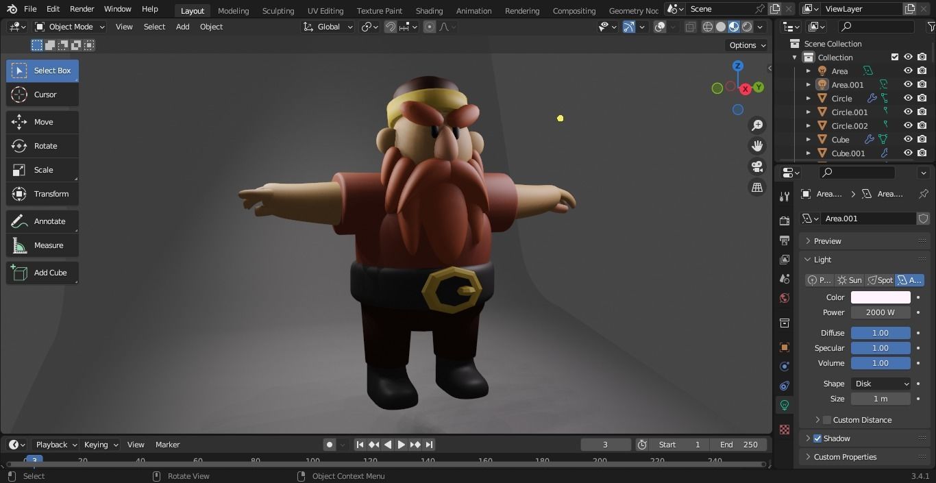Click the zoom magnifier viewport icon
Screen dimensions: 936x483
[757, 125]
